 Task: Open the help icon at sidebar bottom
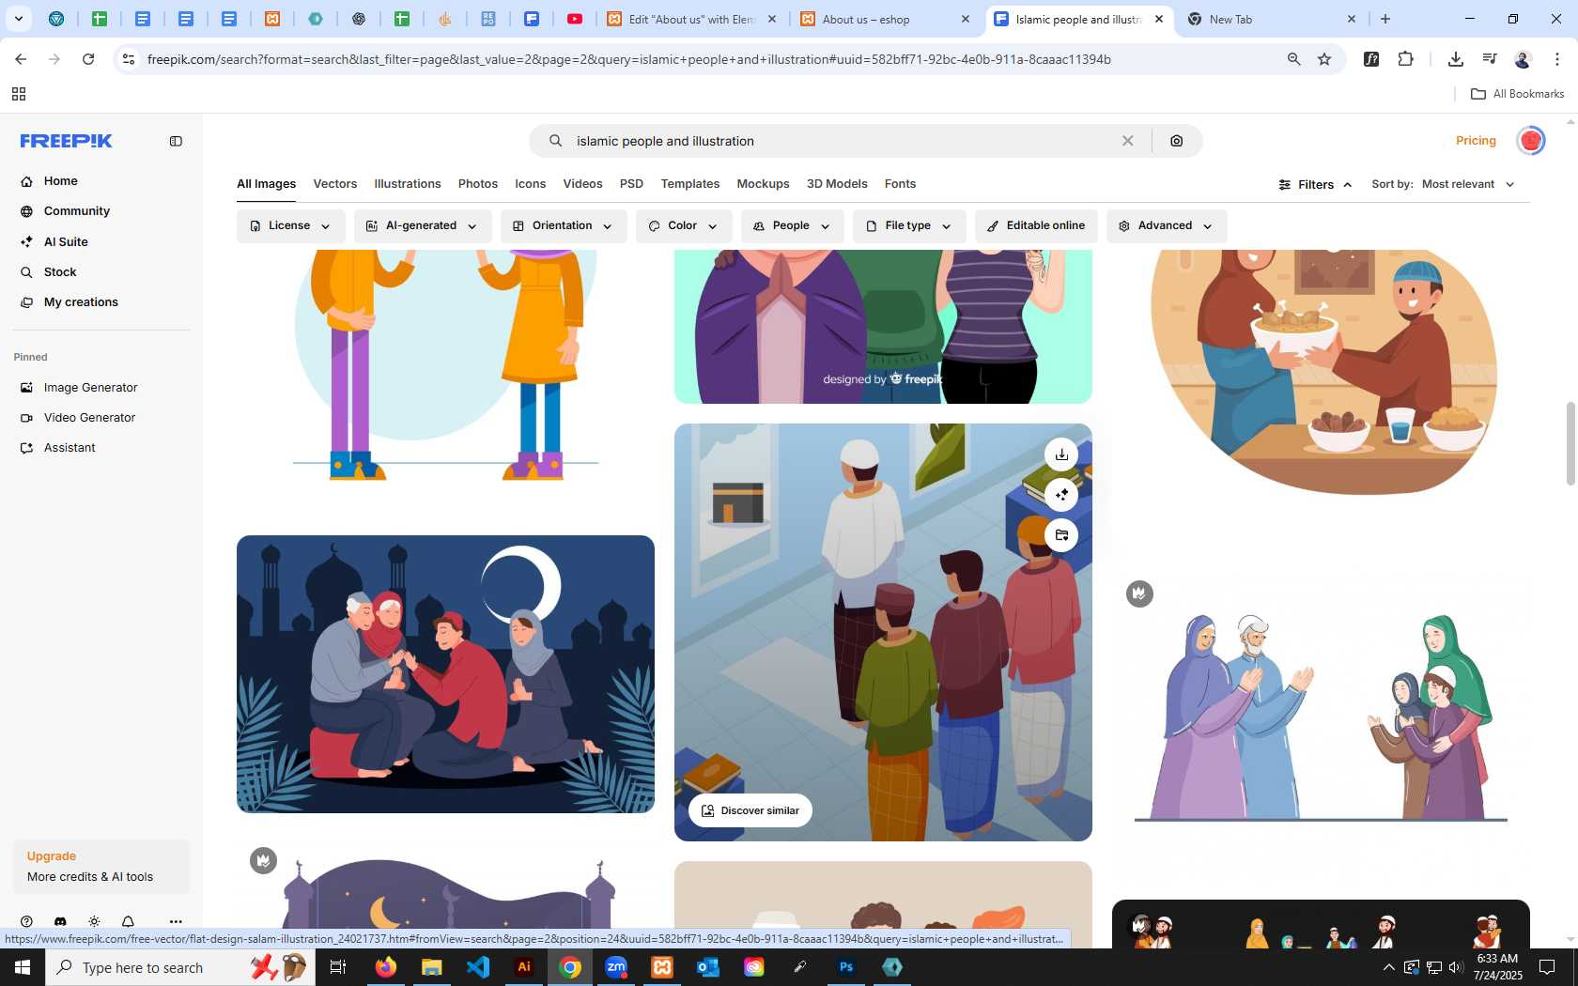point(26,922)
